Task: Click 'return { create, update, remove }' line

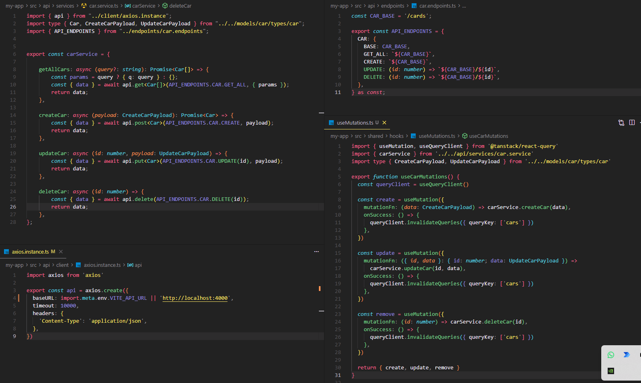Action: tap(408, 367)
